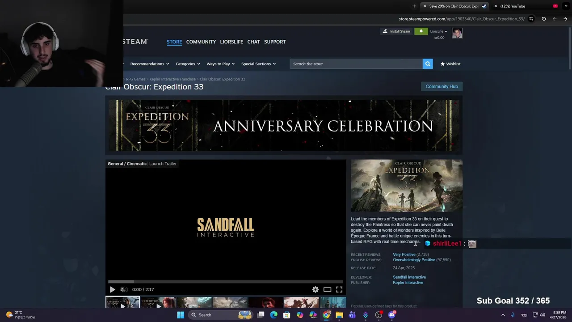572x322 pixels.
Task: Expand the Ways to Play dropdown
Action: (x=221, y=64)
